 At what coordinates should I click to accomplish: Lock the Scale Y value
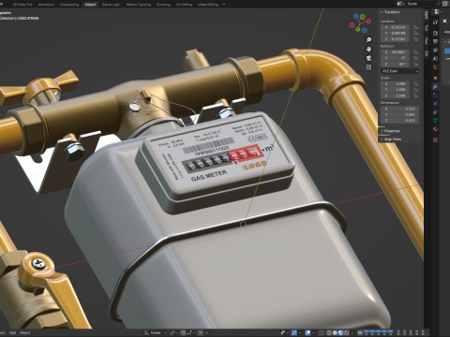coord(415,90)
